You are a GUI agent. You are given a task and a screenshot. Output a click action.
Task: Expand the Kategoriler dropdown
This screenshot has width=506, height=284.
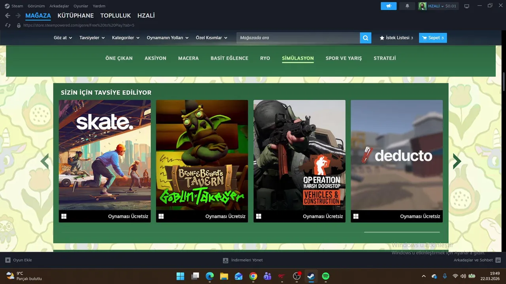(126, 38)
